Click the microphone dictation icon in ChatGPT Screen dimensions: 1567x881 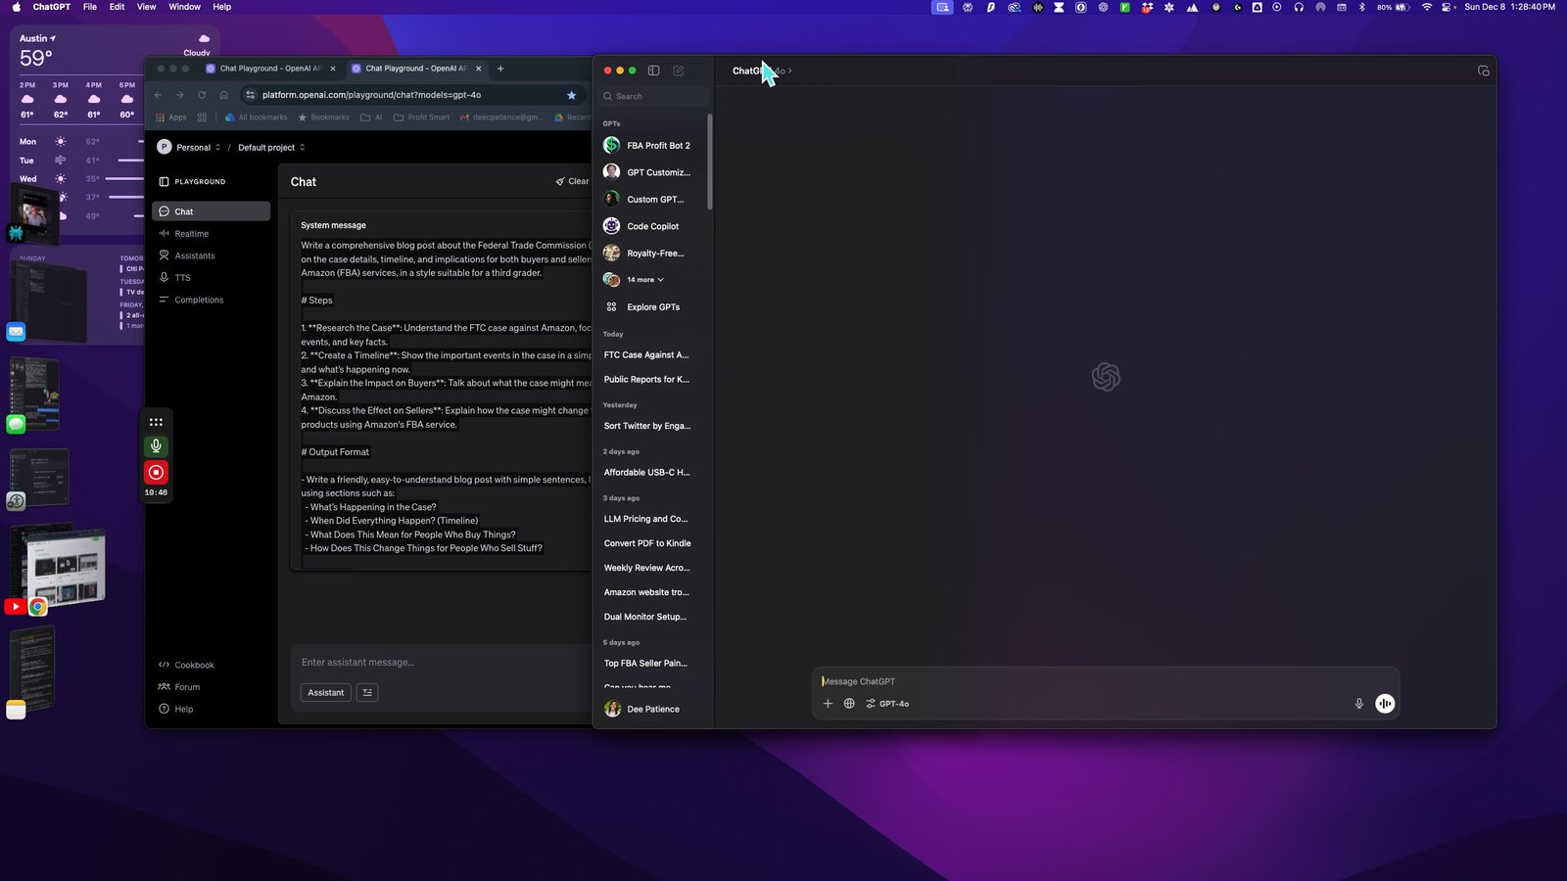click(x=1358, y=704)
